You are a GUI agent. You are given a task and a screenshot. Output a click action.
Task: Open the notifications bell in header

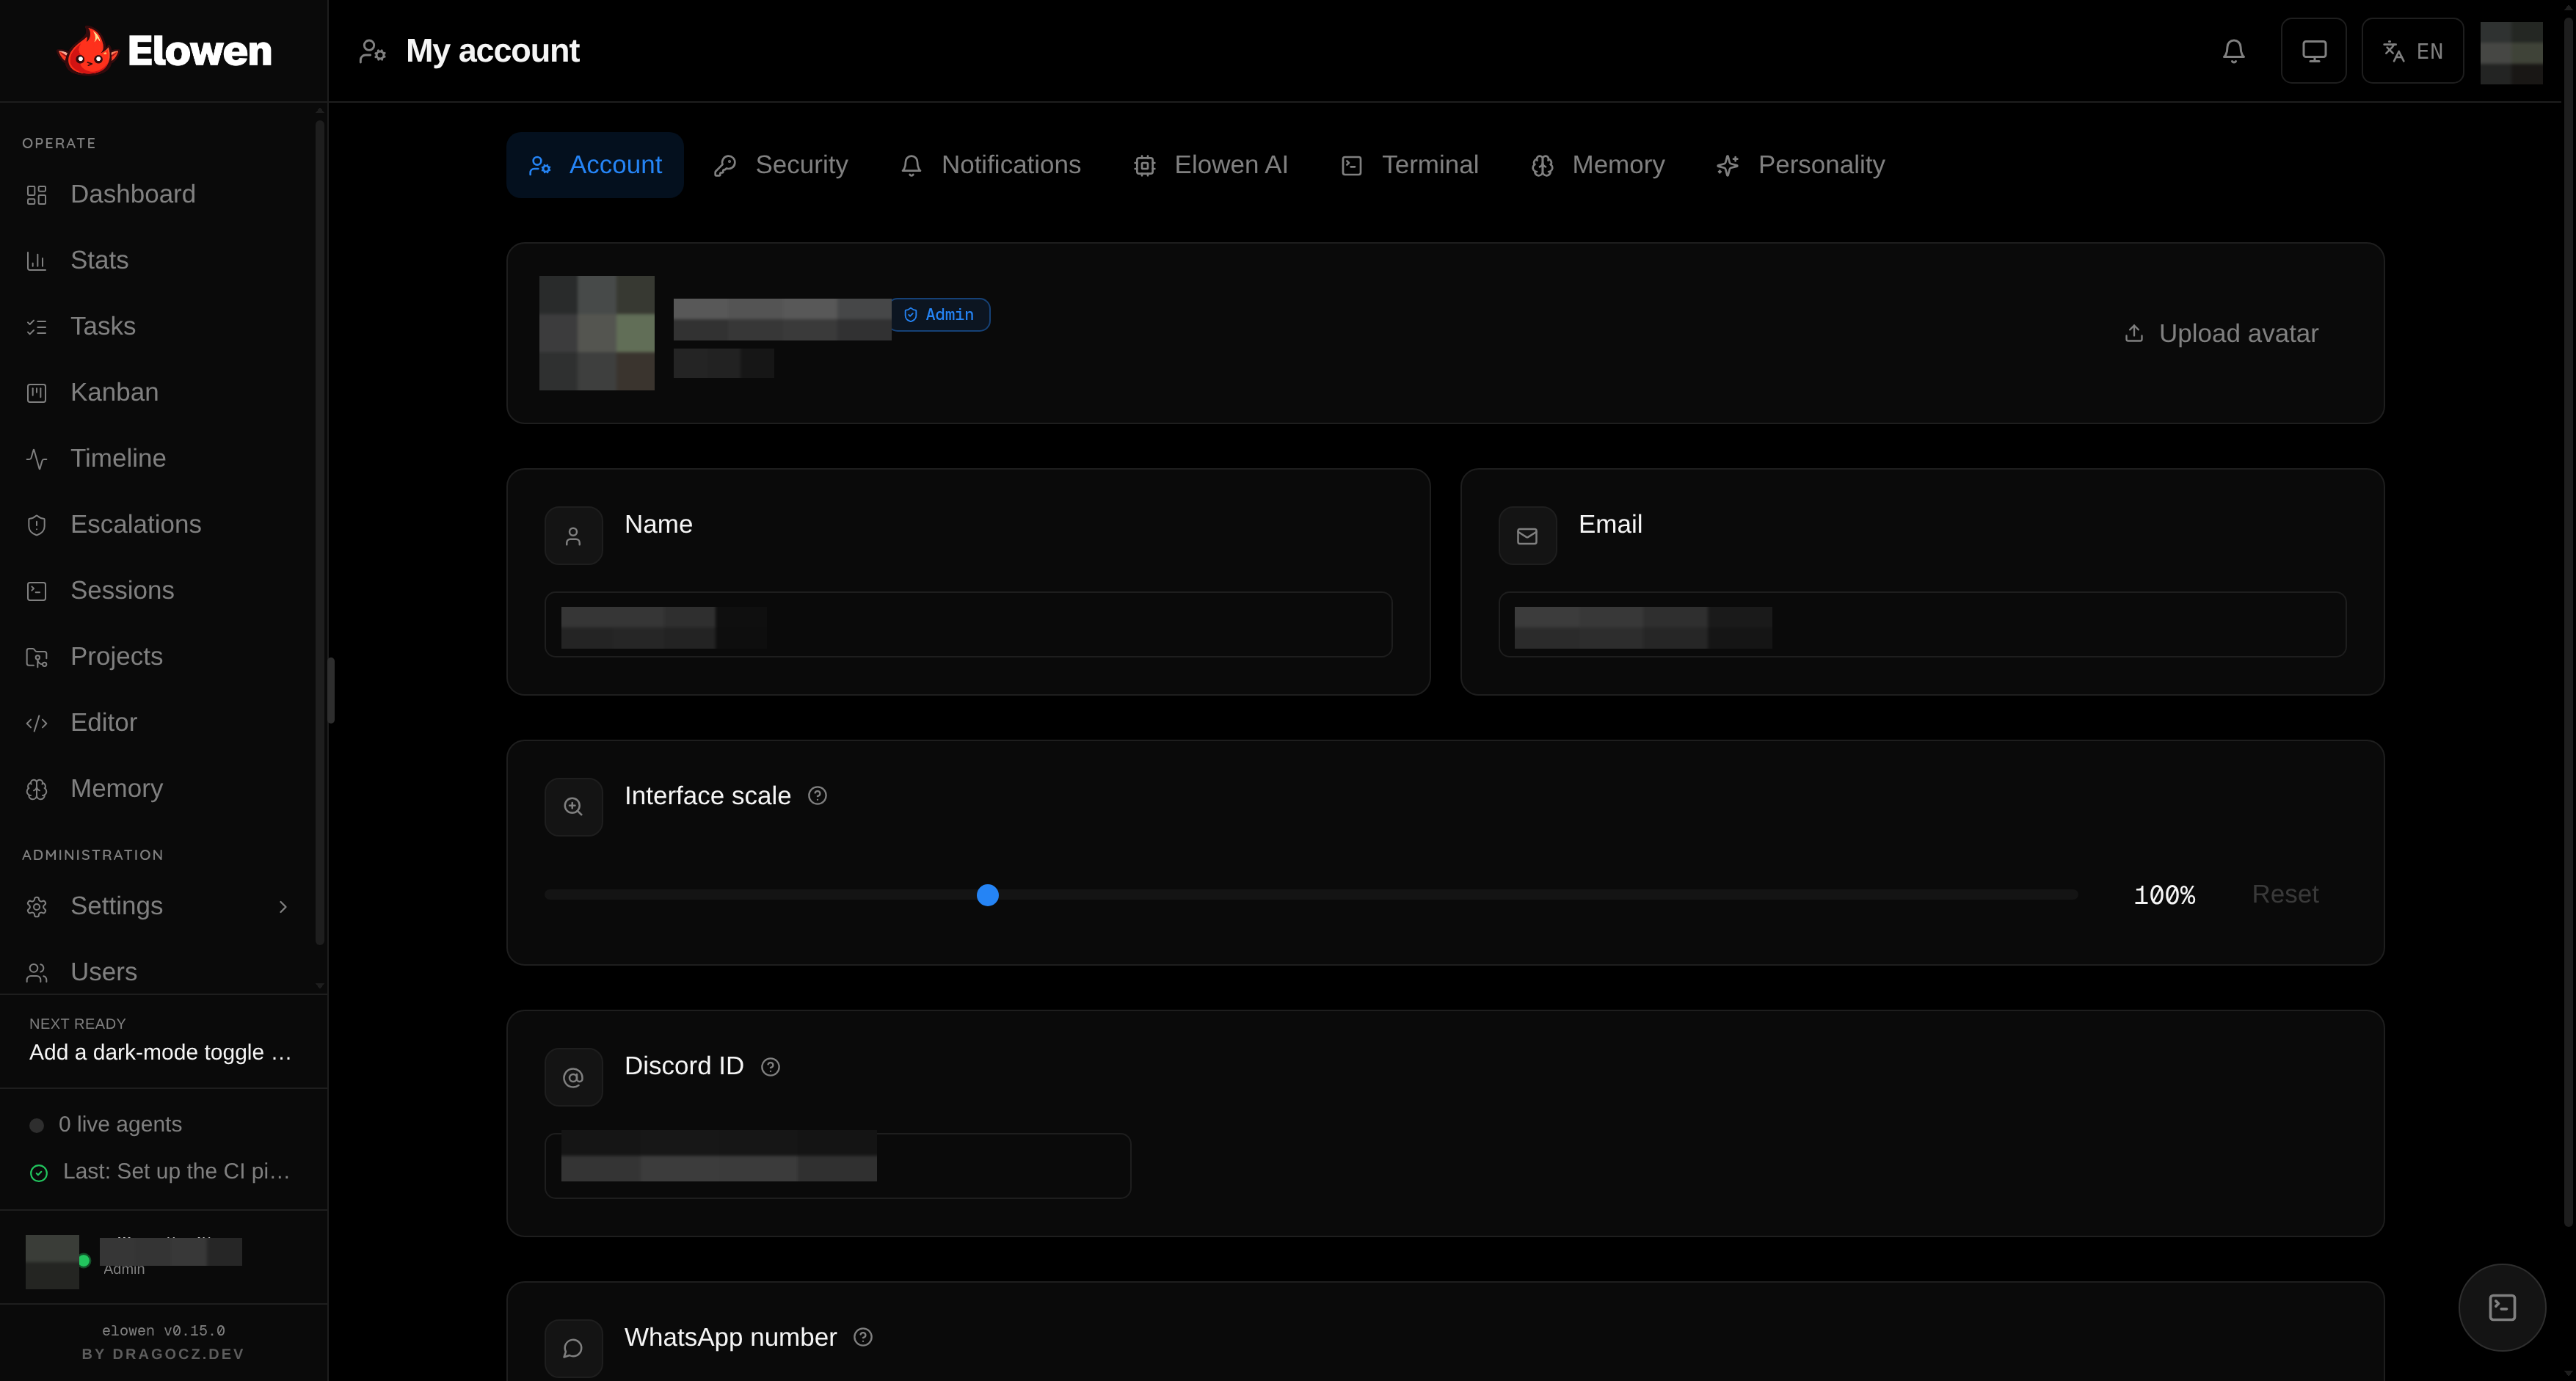[2233, 51]
